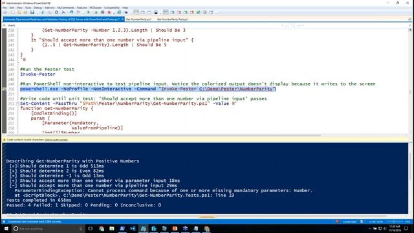Click the green checkmark toolbar icon

point(199,12)
